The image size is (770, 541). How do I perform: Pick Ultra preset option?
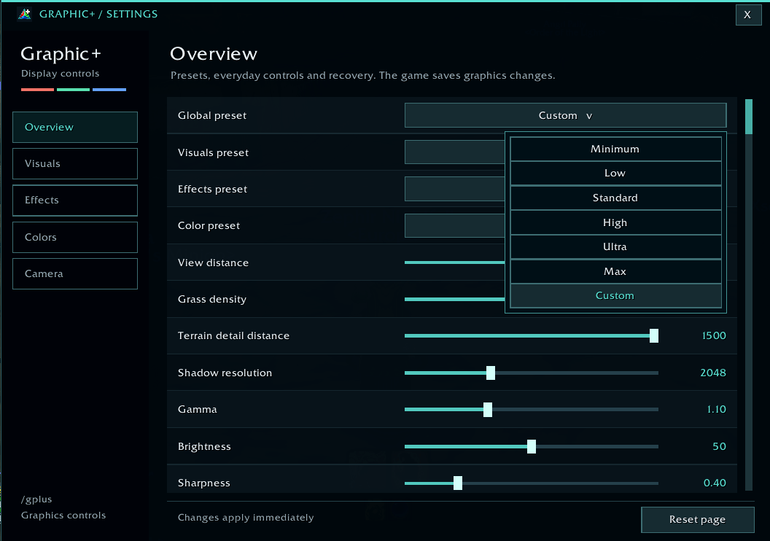pyautogui.click(x=615, y=246)
